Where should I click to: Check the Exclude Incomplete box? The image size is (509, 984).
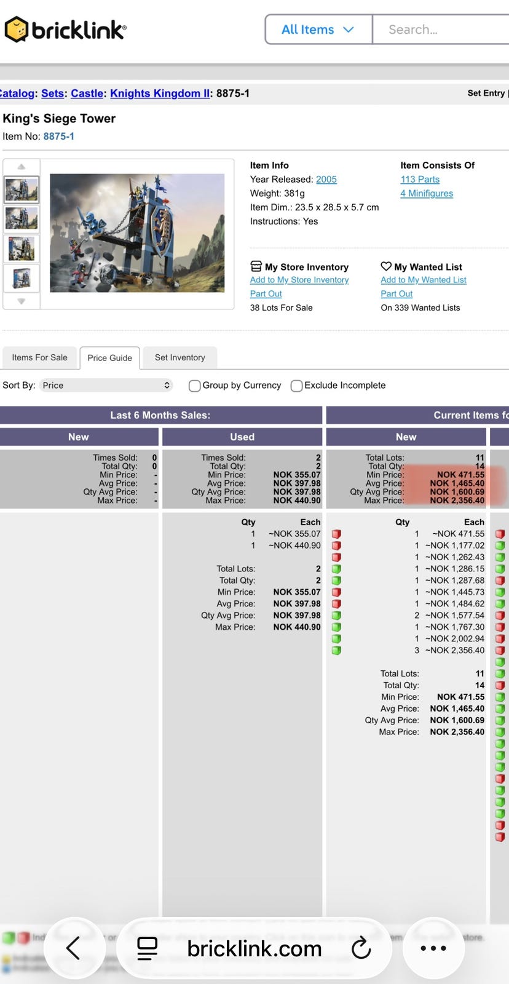296,386
